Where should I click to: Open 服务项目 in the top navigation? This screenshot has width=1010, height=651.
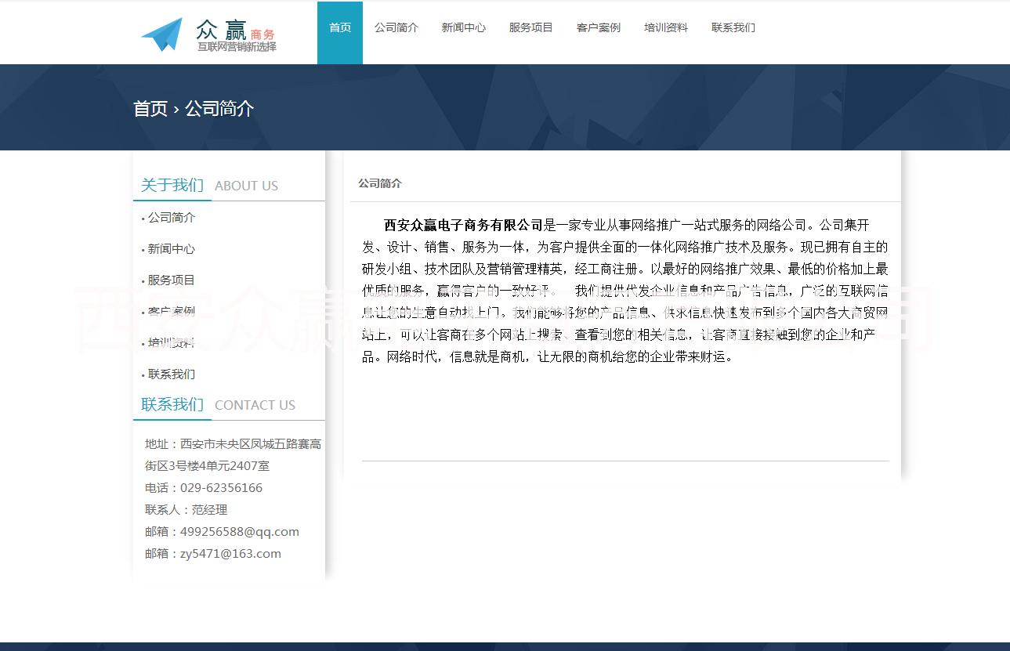[531, 27]
